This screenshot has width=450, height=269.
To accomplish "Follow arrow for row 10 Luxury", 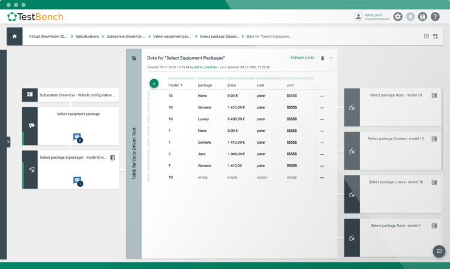I will [x=322, y=119].
